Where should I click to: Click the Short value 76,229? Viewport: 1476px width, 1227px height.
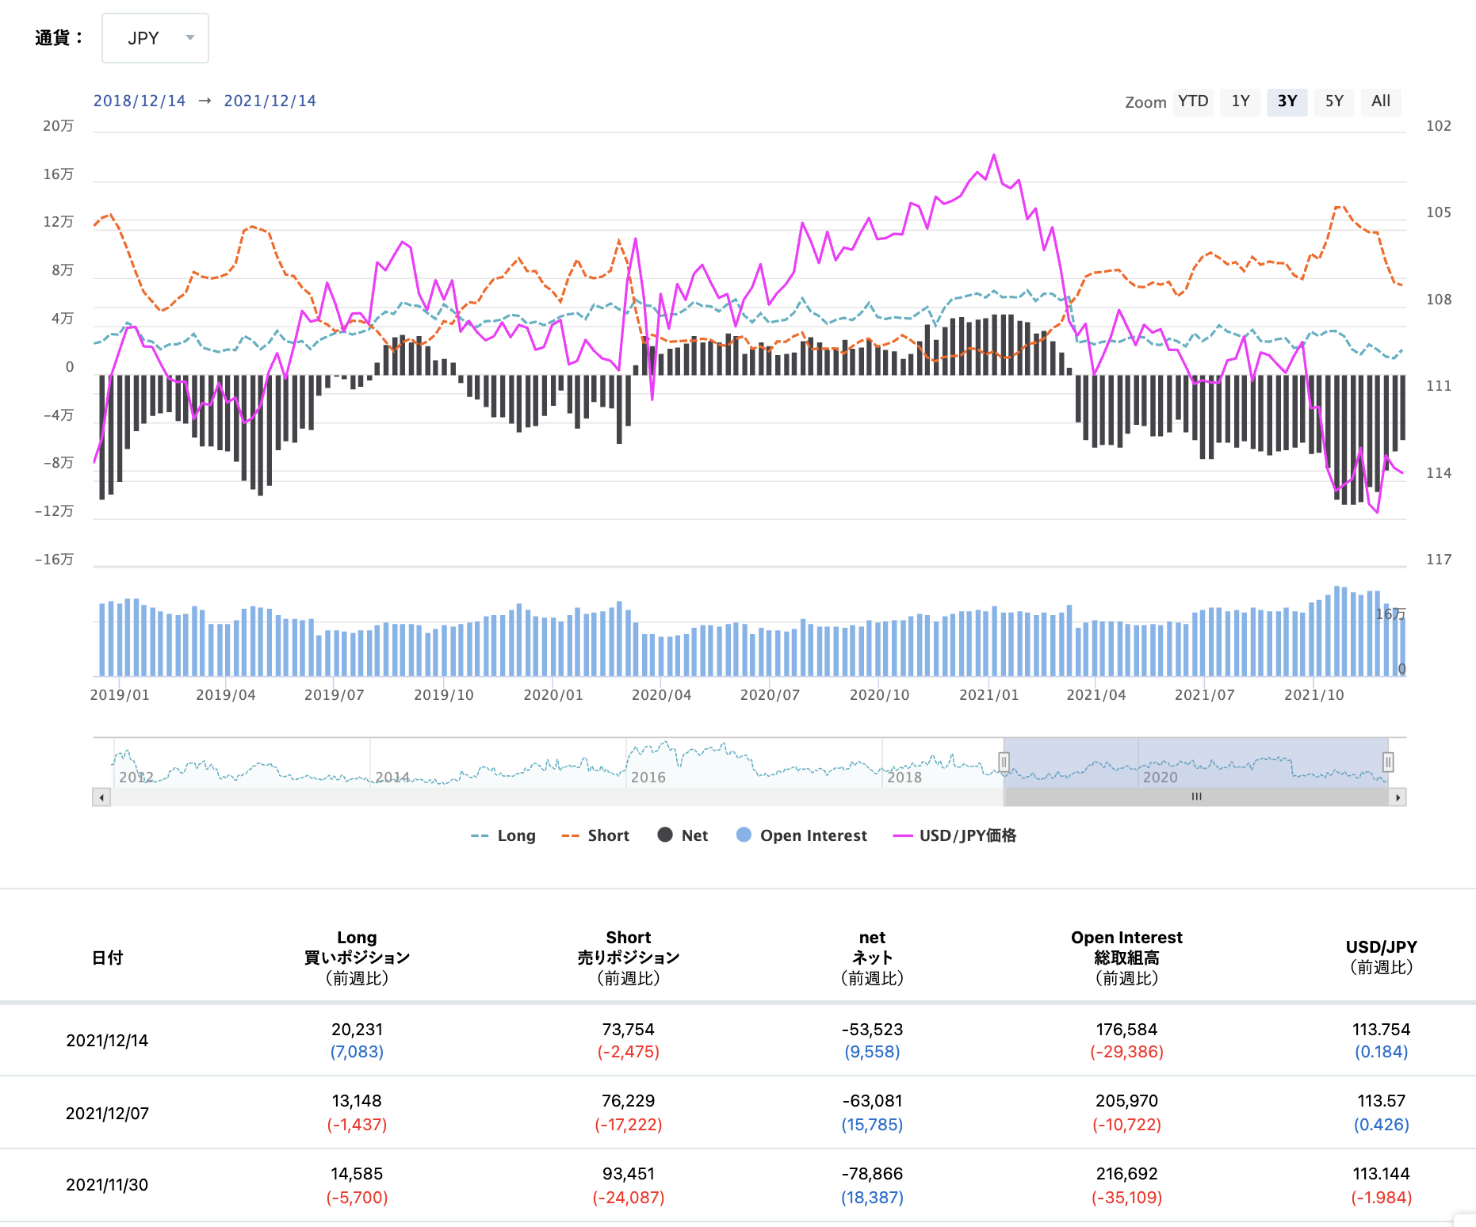click(x=629, y=1101)
